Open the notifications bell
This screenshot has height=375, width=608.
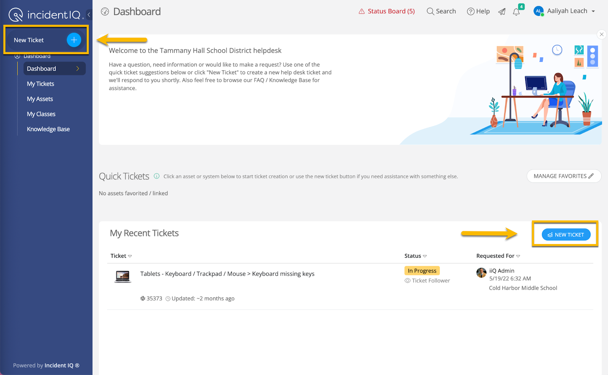pyautogui.click(x=516, y=12)
